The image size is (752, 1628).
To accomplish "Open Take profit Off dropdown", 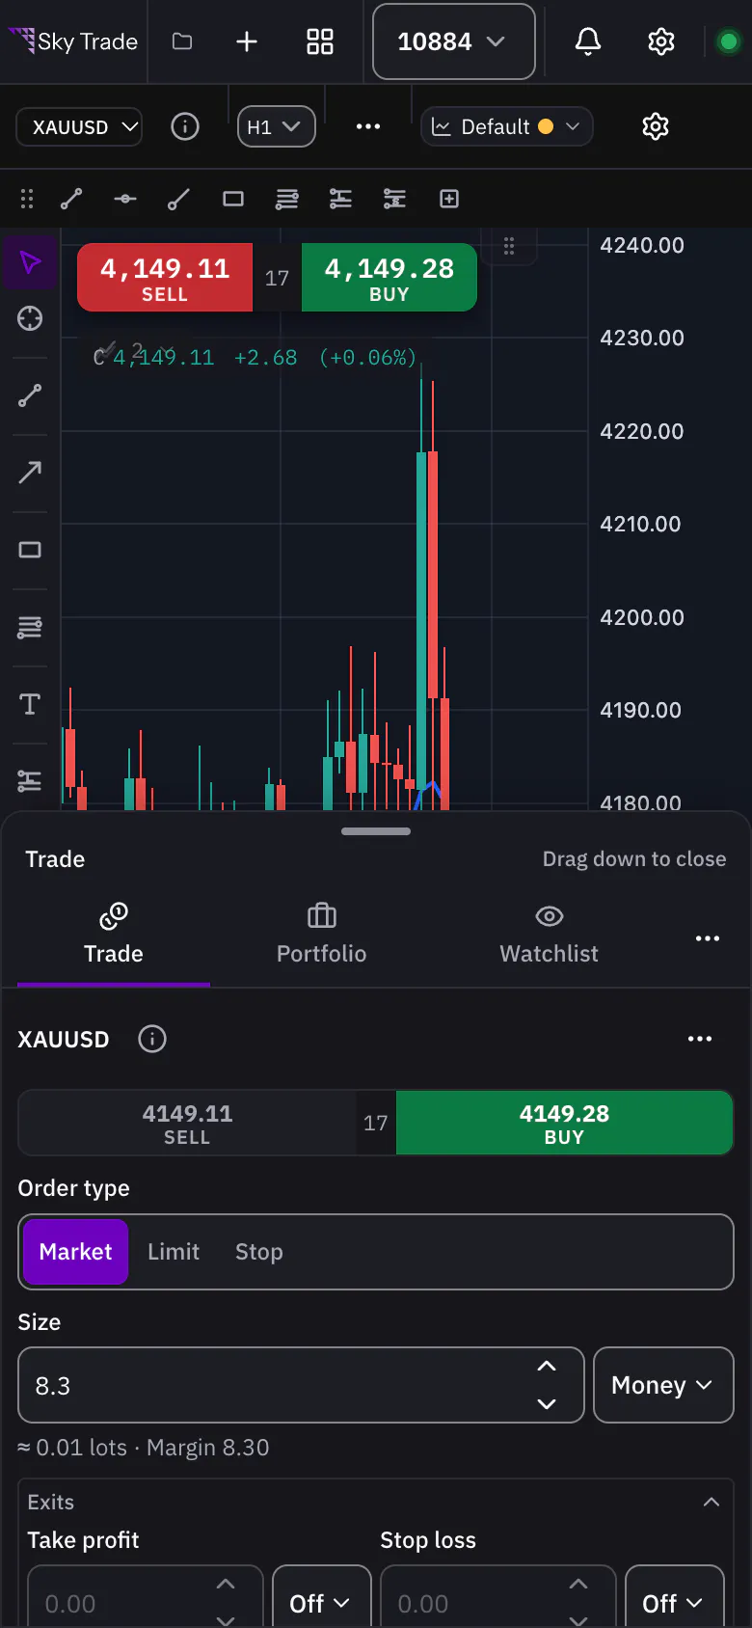I will click(x=321, y=1603).
